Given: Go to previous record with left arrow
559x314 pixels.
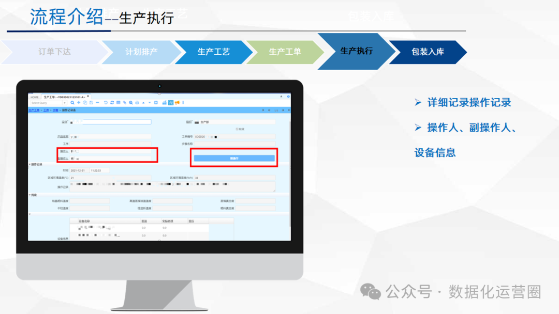Looking at the screenshot, I should point(269,110).
